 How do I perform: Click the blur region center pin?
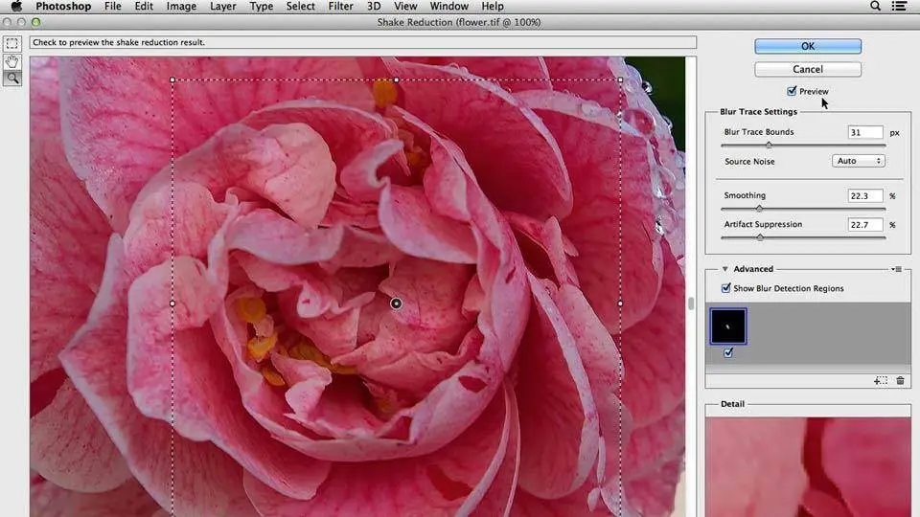(396, 303)
